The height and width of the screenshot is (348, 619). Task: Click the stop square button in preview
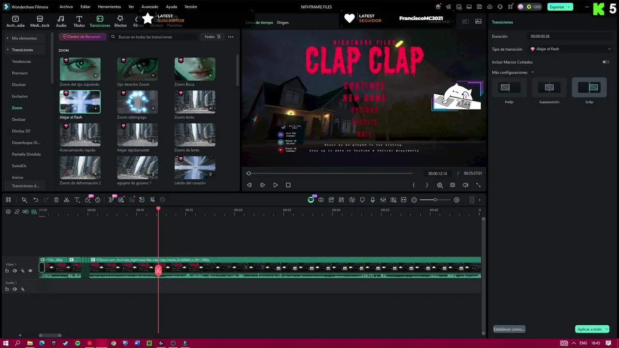(x=288, y=185)
